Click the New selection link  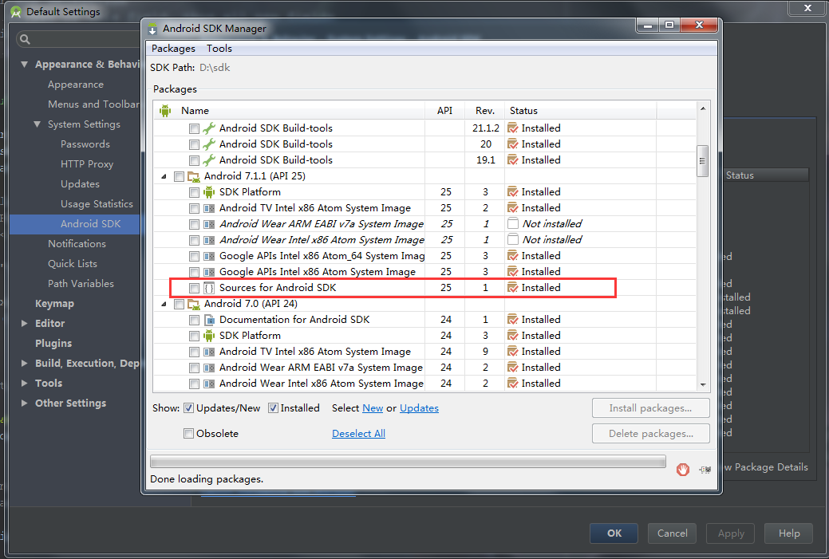pyautogui.click(x=373, y=408)
